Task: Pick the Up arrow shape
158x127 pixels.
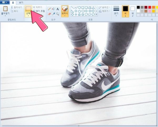Action: point(93,11)
